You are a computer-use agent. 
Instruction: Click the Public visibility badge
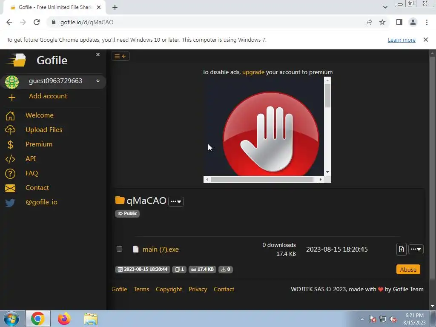[127, 214]
